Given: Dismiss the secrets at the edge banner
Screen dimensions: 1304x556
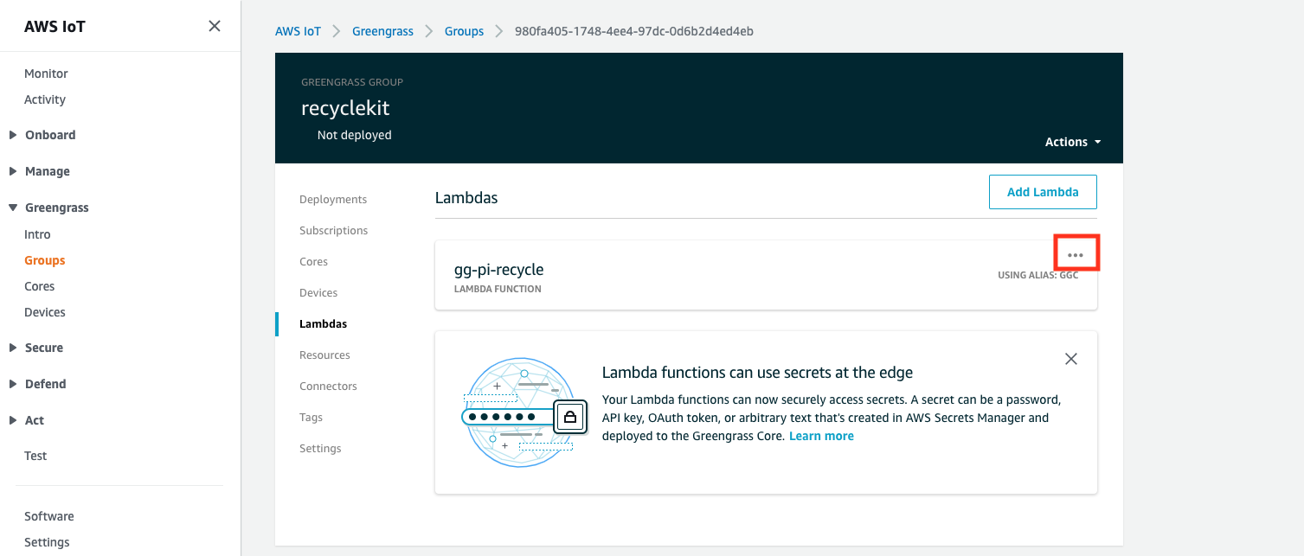Looking at the screenshot, I should tap(1071, 359).
